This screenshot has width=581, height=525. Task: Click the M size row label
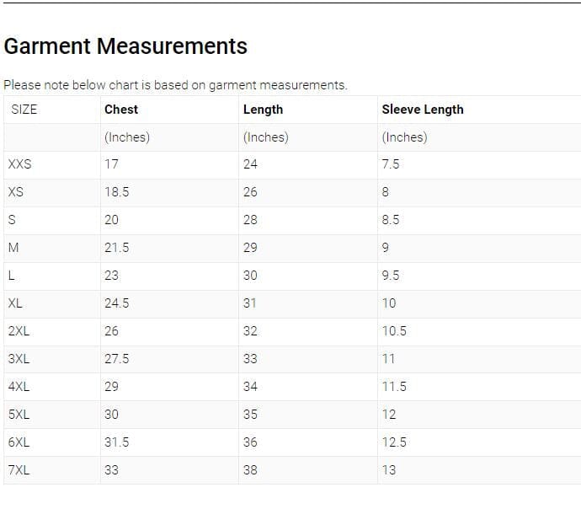[x=13, y=248]
